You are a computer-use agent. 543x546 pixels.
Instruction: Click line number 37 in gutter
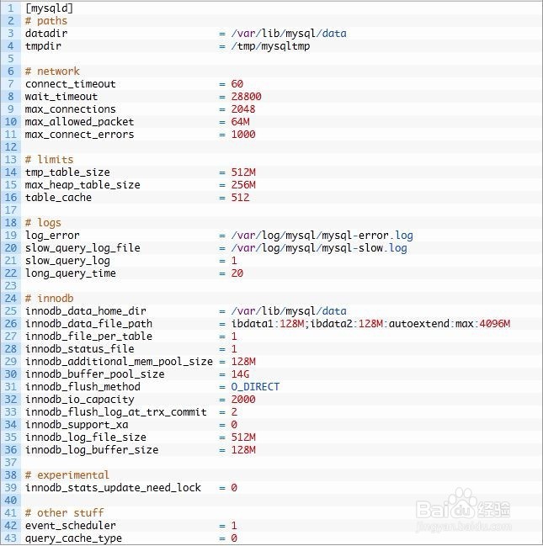click(11, 463)
